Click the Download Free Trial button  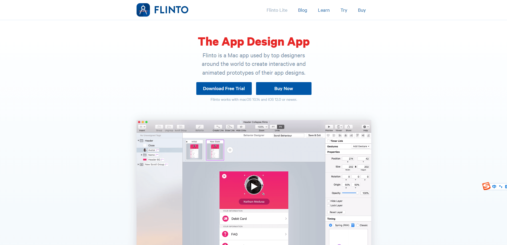(x=224, y=89)
